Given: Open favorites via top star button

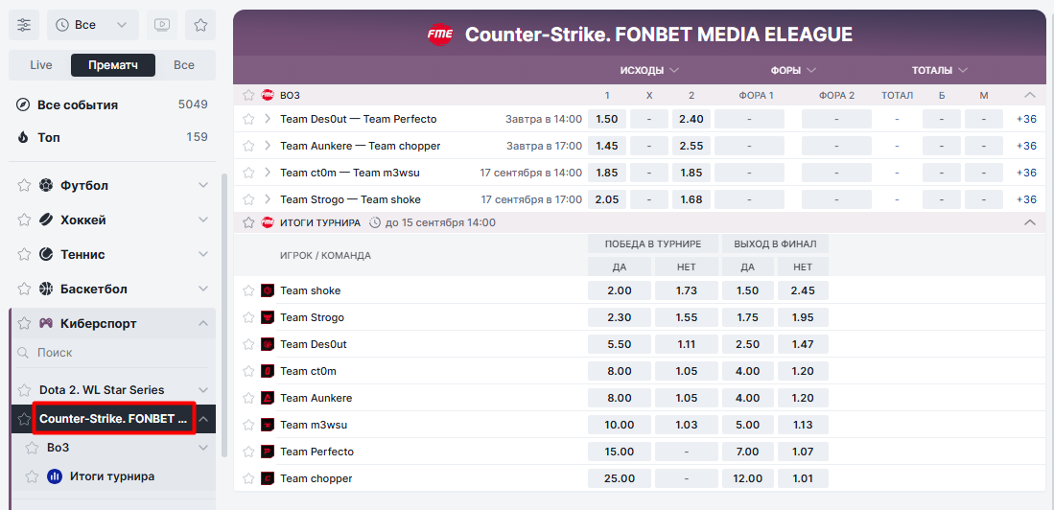Looking at the screenshot, I should pos(200,25).
